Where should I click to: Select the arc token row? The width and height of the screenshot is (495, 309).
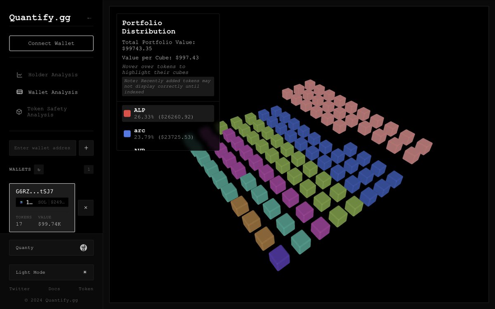coord(168,133)
